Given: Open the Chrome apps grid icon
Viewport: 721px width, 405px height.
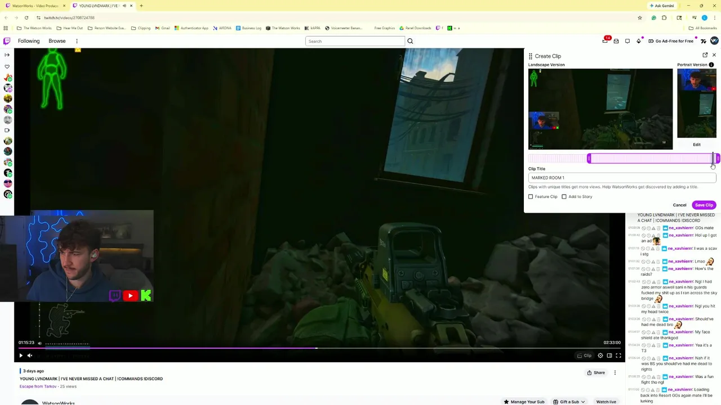Looking at the screenshot, I should tap(6, 28).
